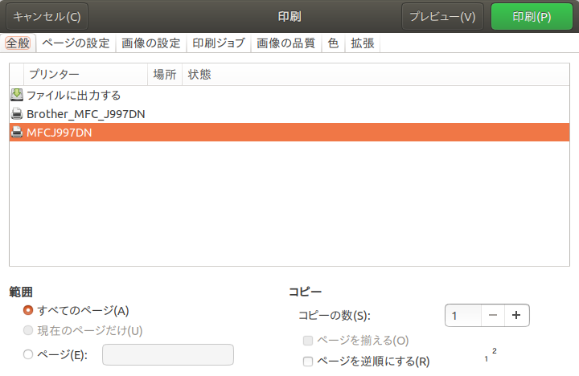The width and height of the screenshot is (579, 376).
Task: Open the 画像の品質 tab
Action: [x=286, y=43]
